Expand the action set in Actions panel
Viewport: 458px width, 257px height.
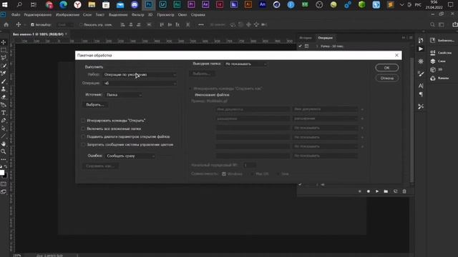(317, 46)
